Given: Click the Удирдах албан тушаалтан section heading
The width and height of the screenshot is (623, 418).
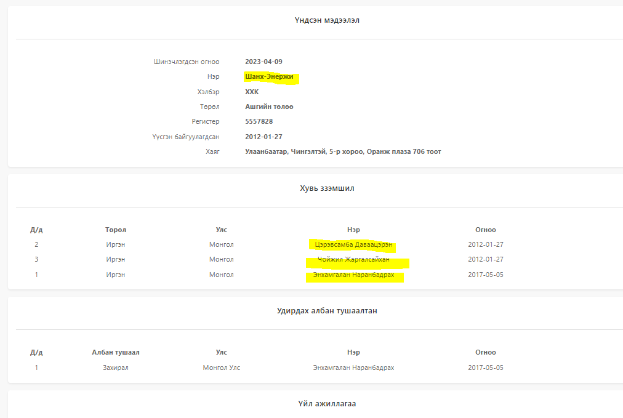Looking at the screenshot, I should coord(326,311).
